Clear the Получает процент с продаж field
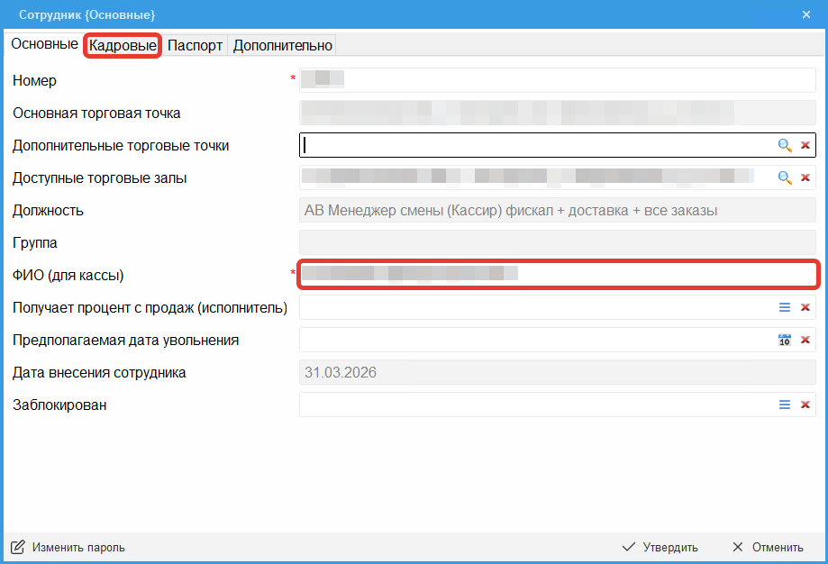The image size is (828, 564). click(x=805, y=307)
